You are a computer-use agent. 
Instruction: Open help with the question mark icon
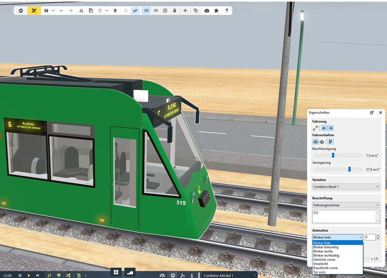point(227,10)
